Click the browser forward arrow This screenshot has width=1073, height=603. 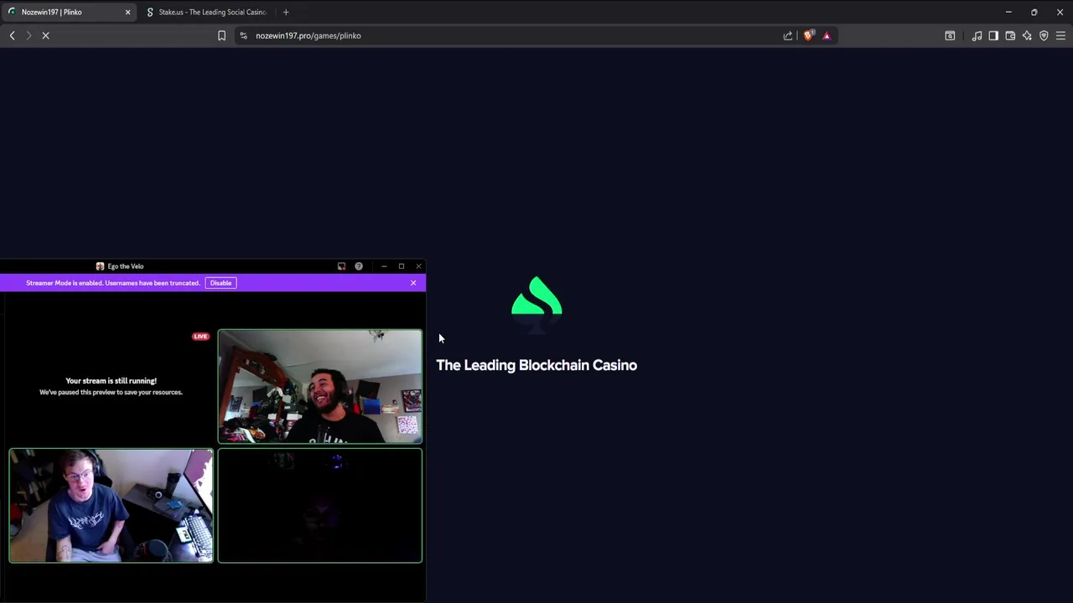[29, 35]
